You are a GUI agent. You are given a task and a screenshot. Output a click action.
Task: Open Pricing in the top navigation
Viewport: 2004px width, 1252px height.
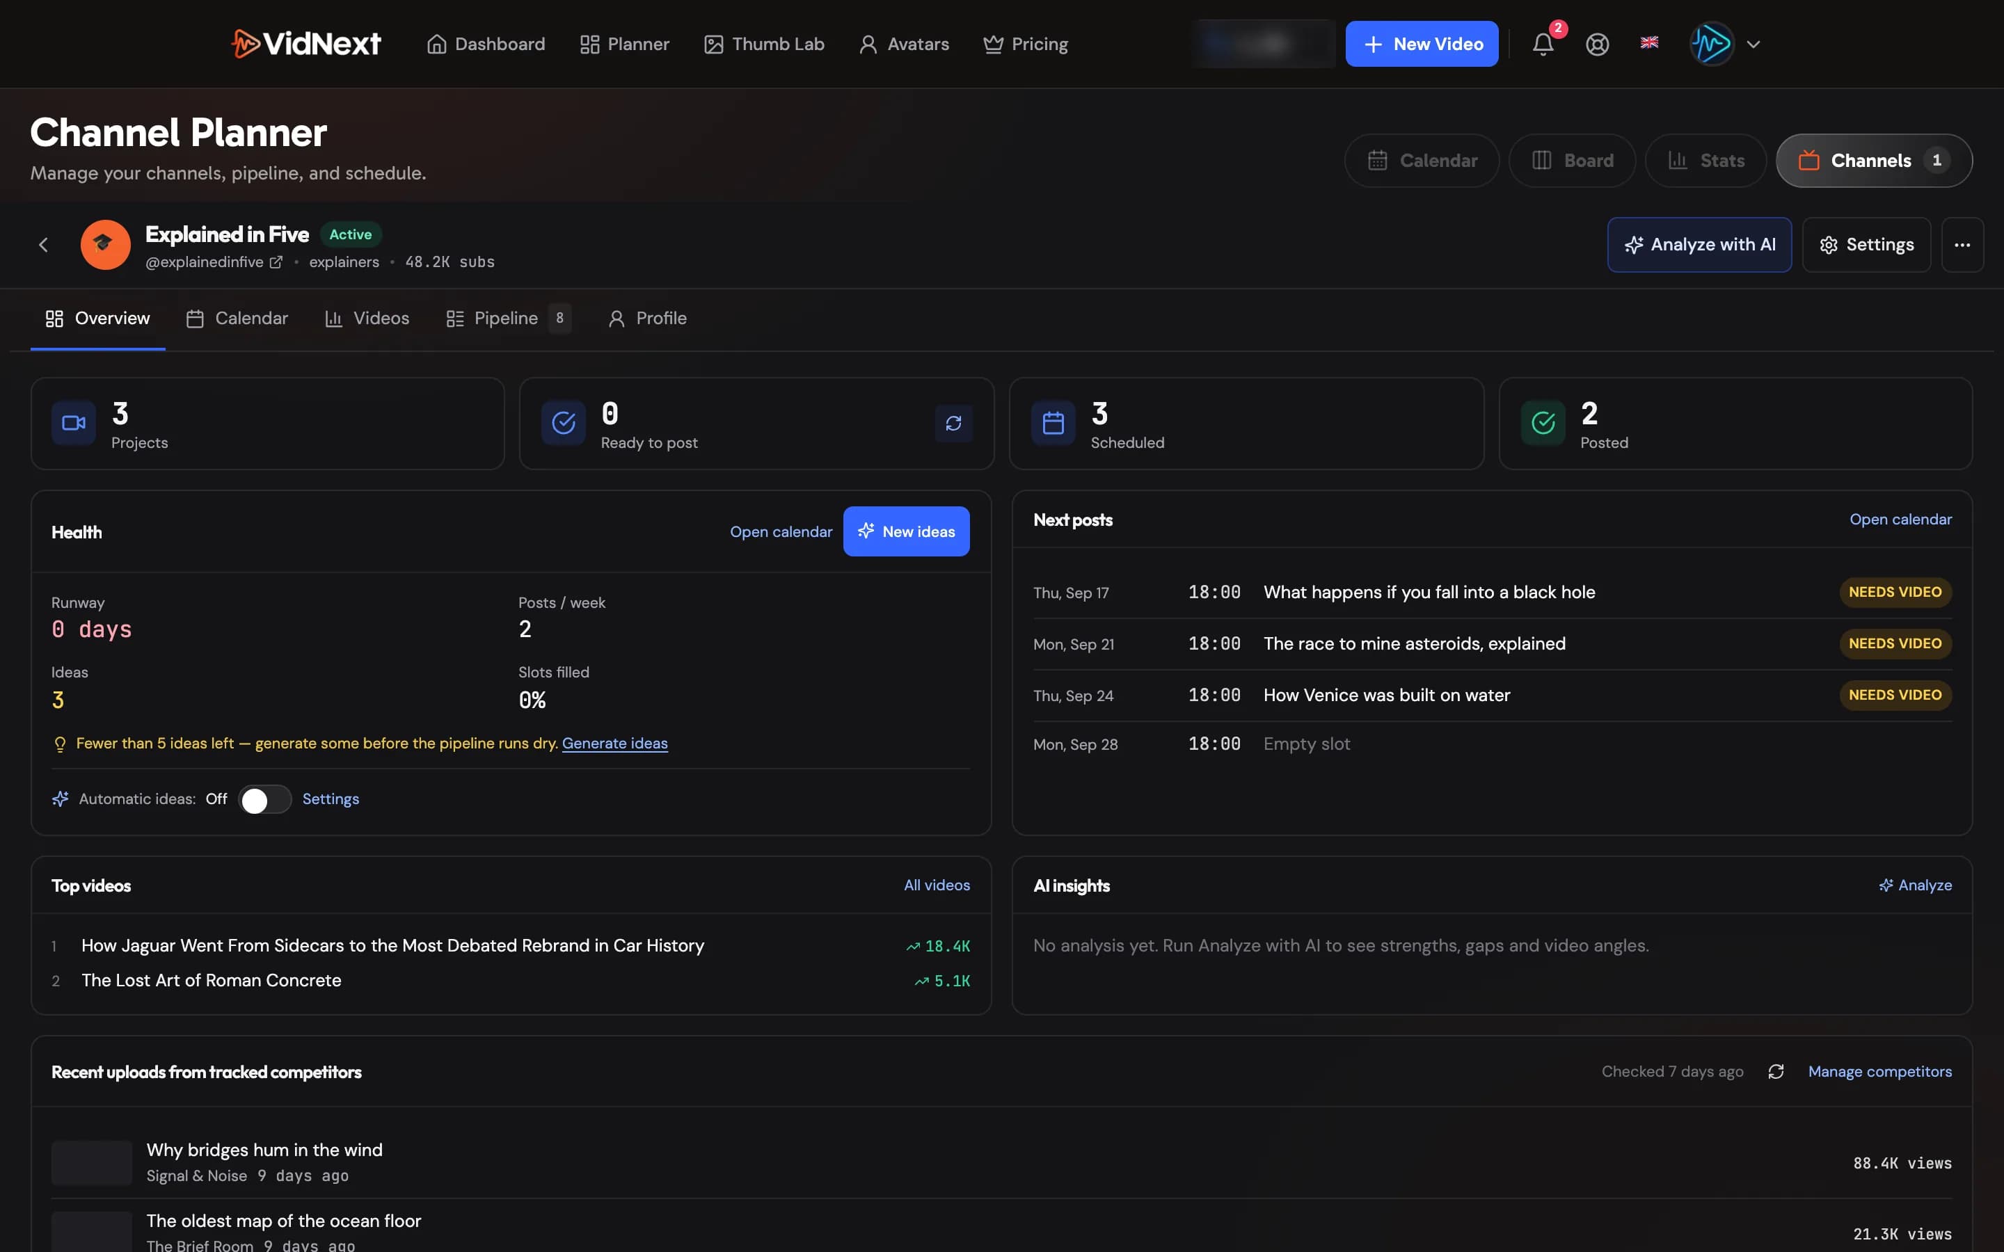click(1025, 44)
